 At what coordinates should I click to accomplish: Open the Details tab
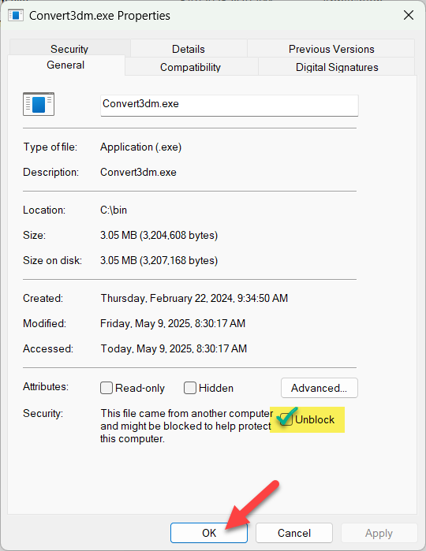click(189, 49)
